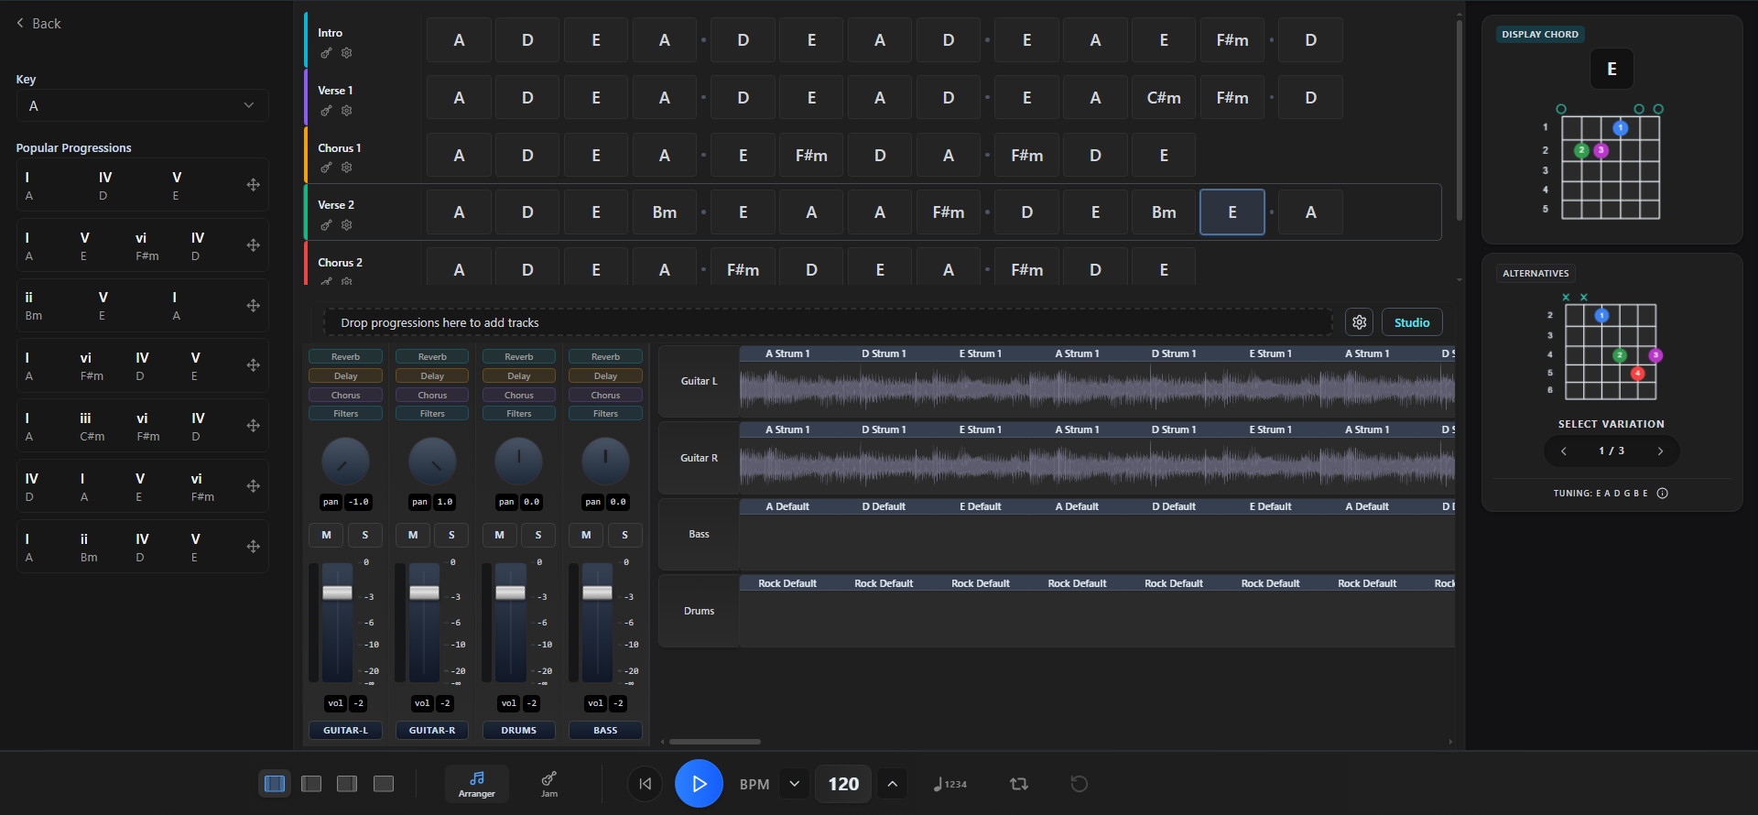Decrease BPM with the down chevron
This screenshot has height=815, width=1758.
pos(795,784)
